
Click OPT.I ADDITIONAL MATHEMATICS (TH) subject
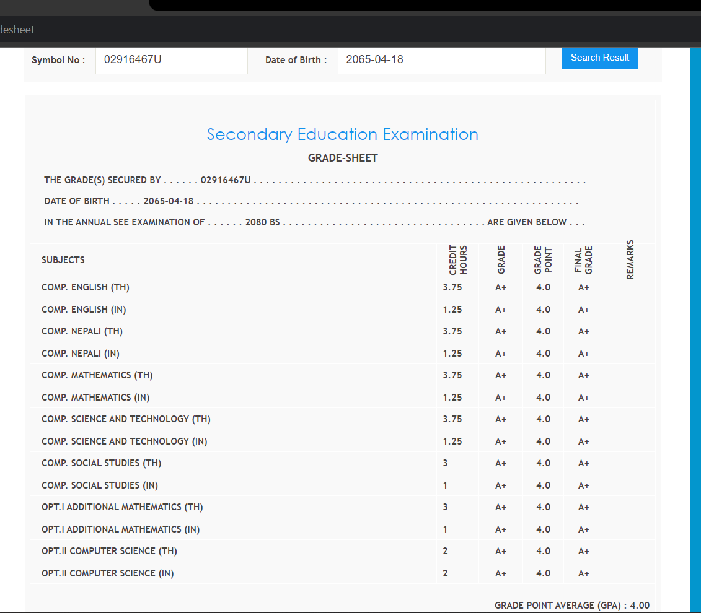pos(122,507)
